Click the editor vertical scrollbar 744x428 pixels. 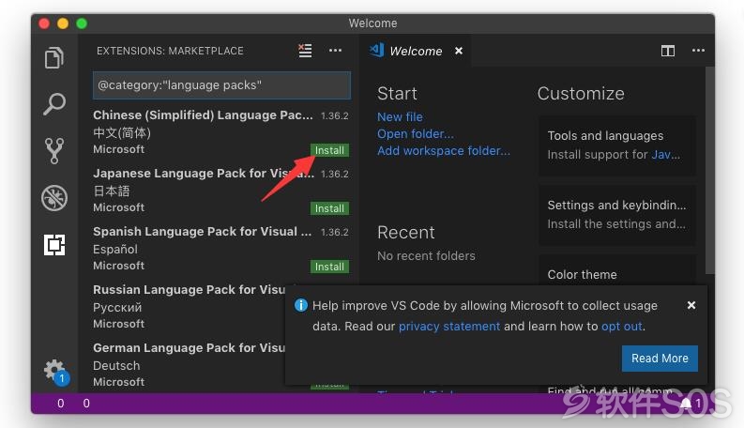tap(709, 170)
